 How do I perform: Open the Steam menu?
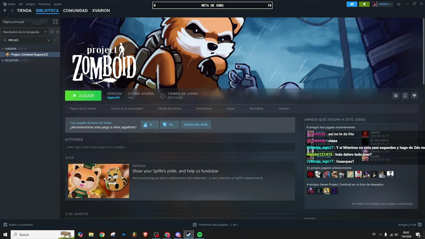click(x=9, y=4)
